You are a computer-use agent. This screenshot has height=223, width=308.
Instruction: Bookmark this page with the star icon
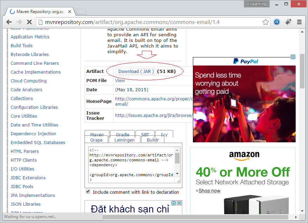(x=265, y=22)
